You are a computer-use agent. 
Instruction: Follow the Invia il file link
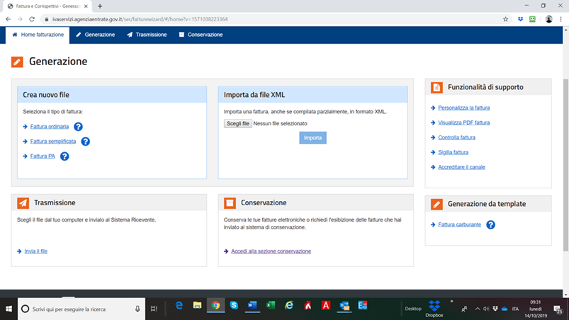coord(36,251)
